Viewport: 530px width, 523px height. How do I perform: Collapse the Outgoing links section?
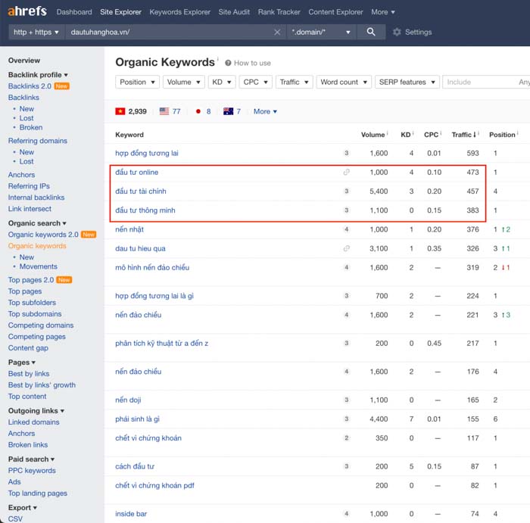36,411
